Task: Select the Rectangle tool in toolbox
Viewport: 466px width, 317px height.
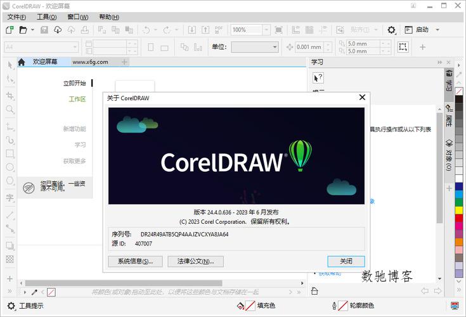Action: (x=10, y=153)
